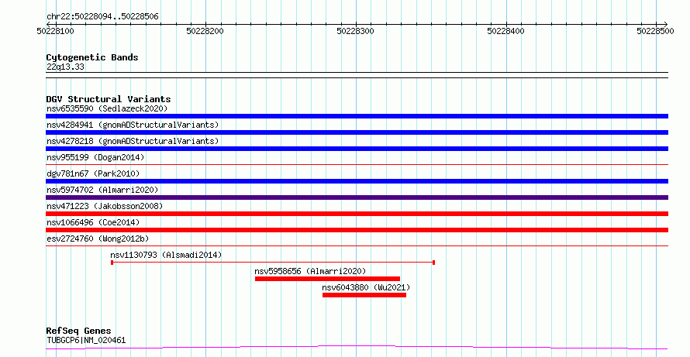The height and width of the screenshot is (357, 690).
Task: Open the nsv4278218 gnomADStructuralVariants variant
Action: click(133, 141)
